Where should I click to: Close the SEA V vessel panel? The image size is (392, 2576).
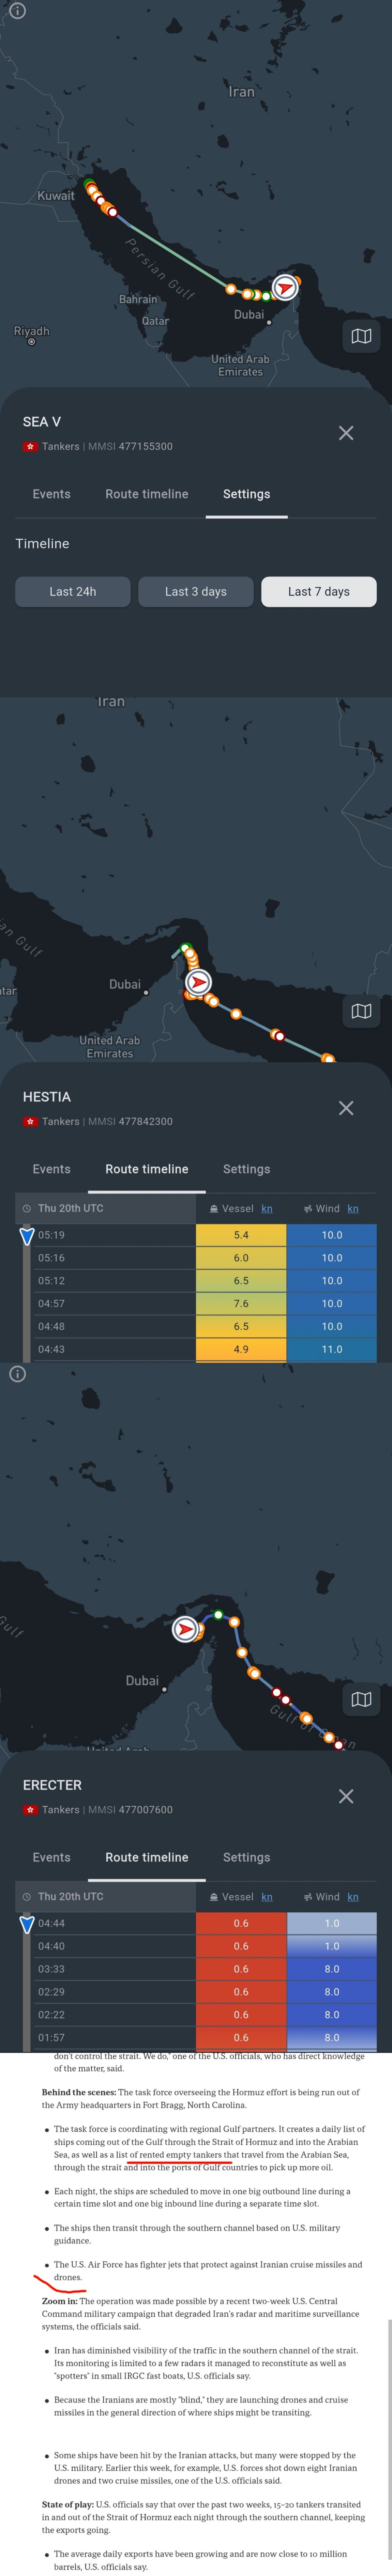coord(346,433)
